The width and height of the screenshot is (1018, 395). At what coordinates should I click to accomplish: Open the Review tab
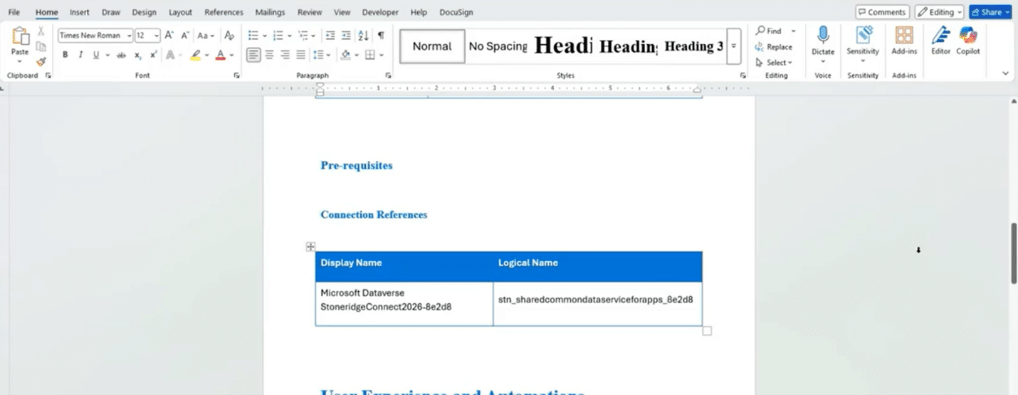pos(310,12)
